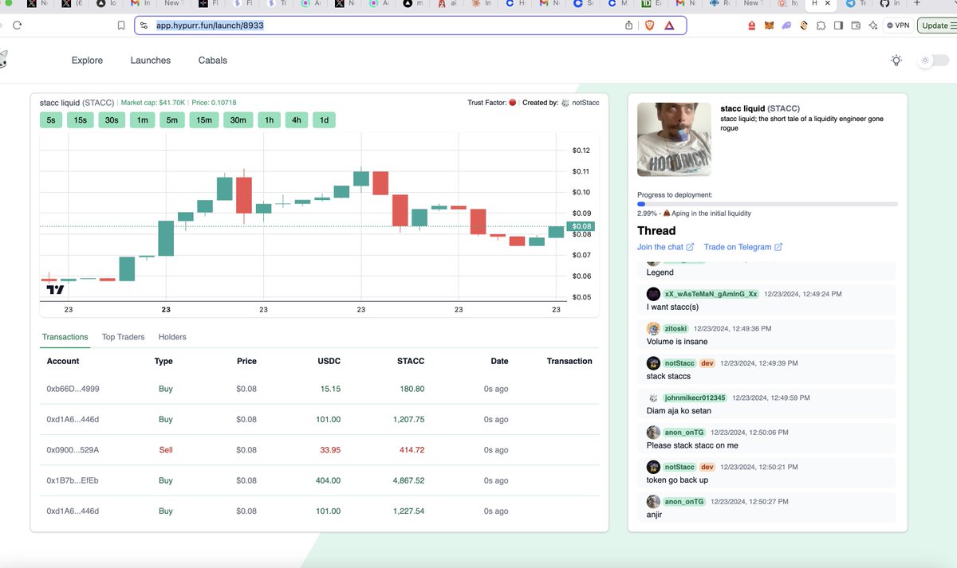Click anon_onTG avatar beside 'anjir' message
This screenshot has width=957, height=568.
(x=653, y=502)
